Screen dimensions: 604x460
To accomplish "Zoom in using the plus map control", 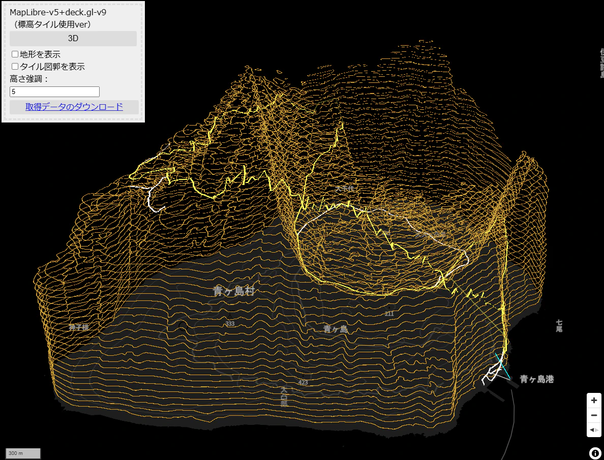I will pyautogui.click(x=594, y=400).
